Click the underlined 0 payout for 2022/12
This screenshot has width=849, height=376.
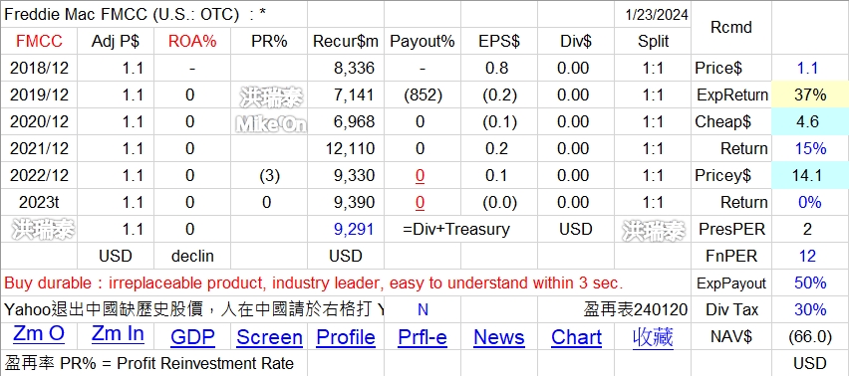(x=420, y=176)
